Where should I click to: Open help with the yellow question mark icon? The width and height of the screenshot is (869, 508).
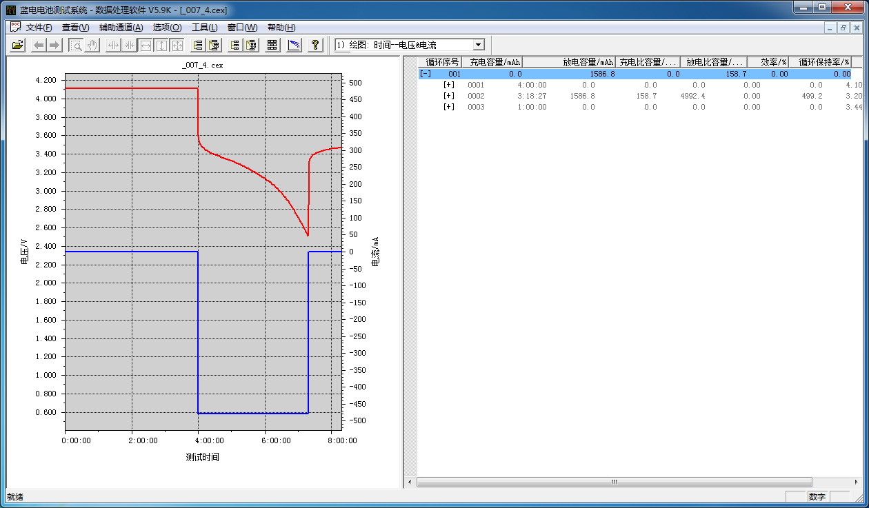315,45
